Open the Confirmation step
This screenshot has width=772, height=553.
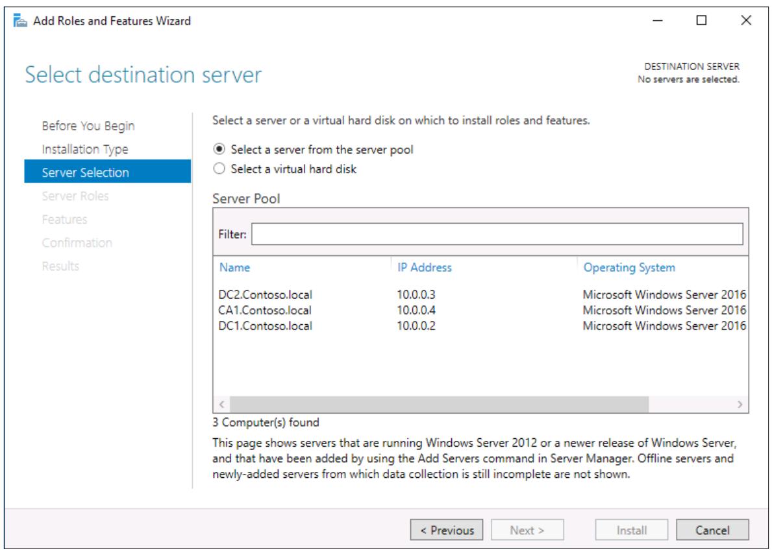[x=77, y=242]
